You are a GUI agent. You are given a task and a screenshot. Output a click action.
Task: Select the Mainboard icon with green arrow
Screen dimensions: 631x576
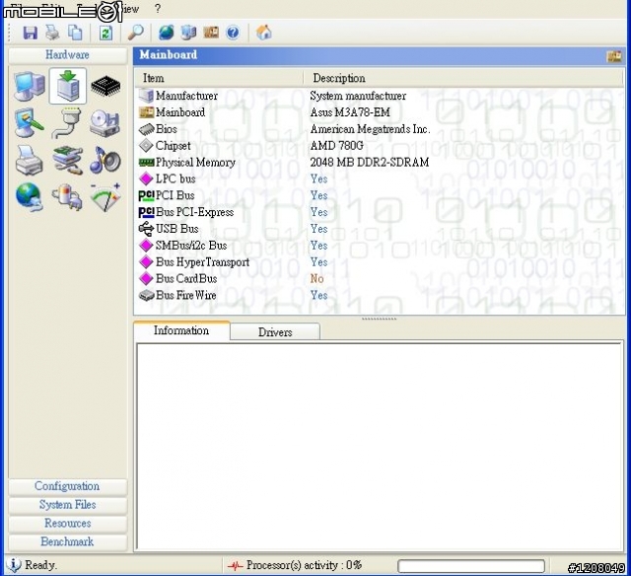68,86
